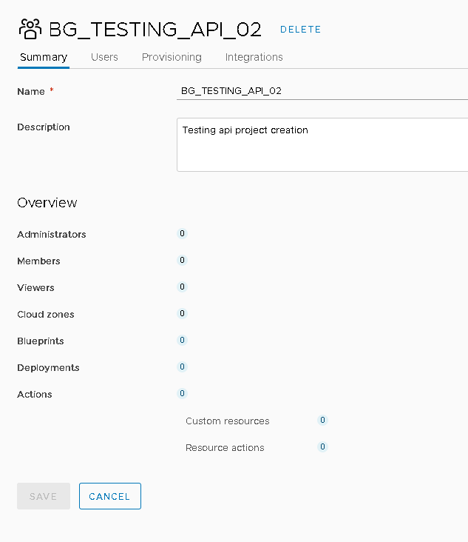The width and height of the screenshot is (468, 542).
Task: Click the Resource actions count badge
Action: click(322, 446)
